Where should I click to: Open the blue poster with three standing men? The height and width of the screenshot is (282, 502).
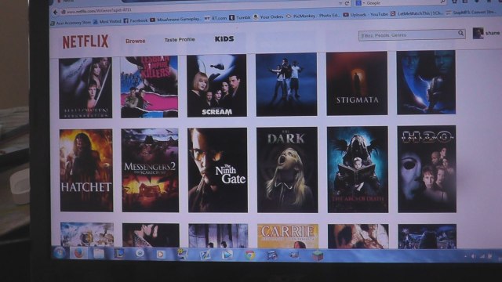286,85
